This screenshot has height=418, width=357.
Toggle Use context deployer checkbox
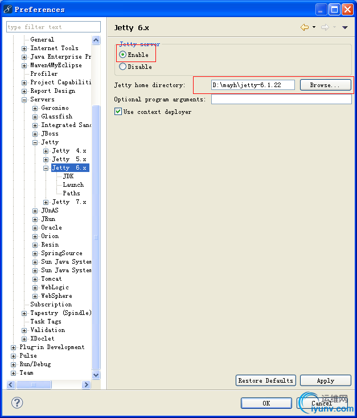pyautogui.click(x=118, y=112)
